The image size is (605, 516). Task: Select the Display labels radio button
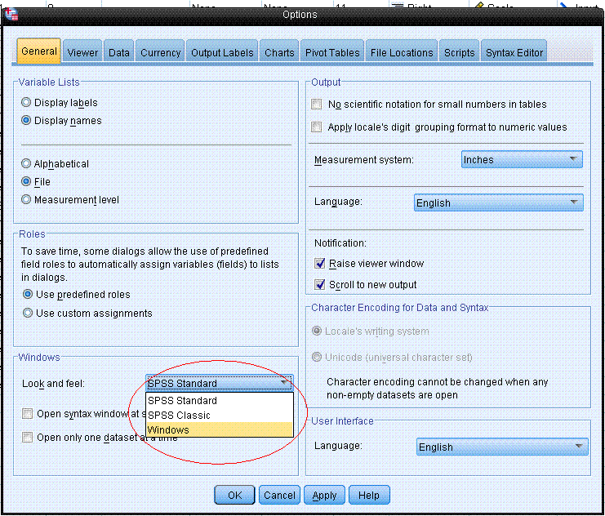[27, 103]
